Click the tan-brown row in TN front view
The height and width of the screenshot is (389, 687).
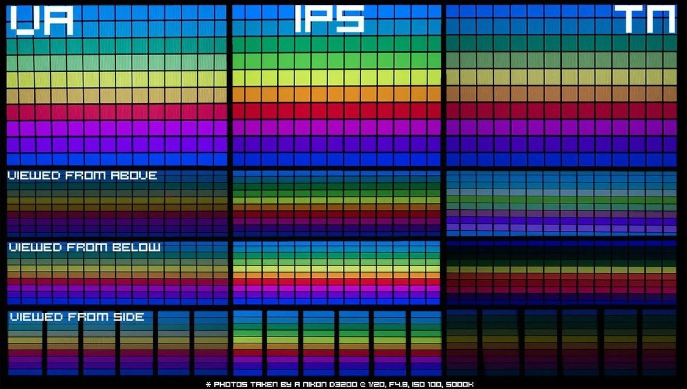(561, 94)
